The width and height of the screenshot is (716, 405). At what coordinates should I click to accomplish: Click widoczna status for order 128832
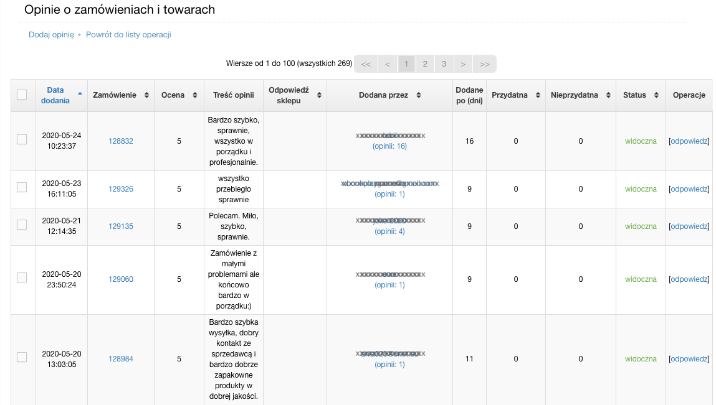tap(641, 141)
